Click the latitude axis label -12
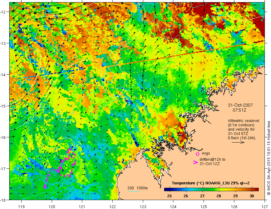The height and width of the screenshot is (209, 271). [3, 12]
